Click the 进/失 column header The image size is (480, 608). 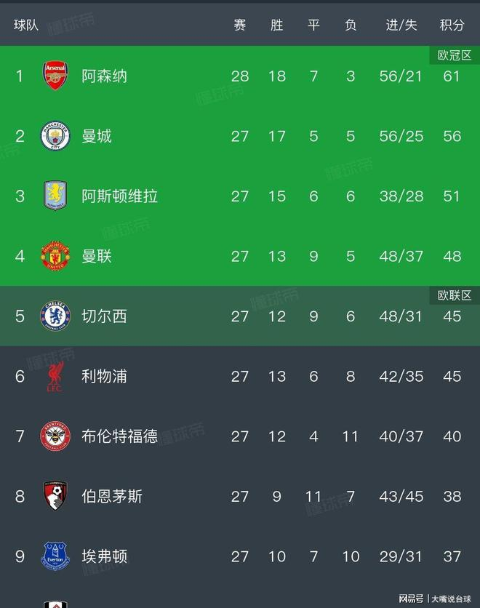point(401,25)
